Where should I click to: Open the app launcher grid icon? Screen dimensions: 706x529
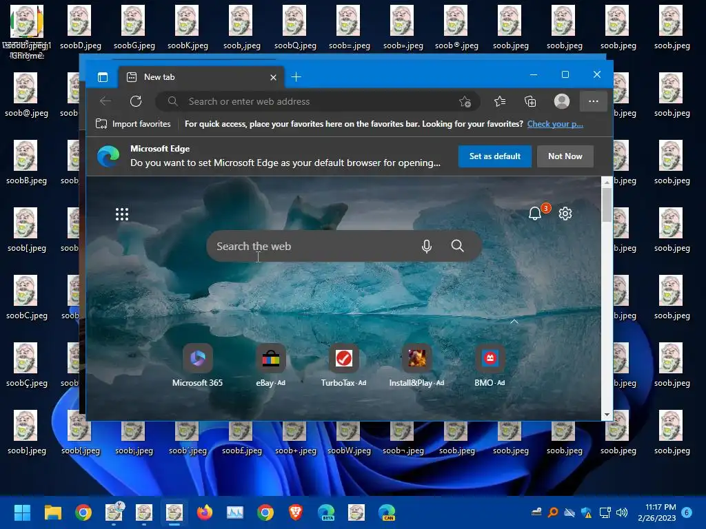pyautogui.click(x=122, y=214)
